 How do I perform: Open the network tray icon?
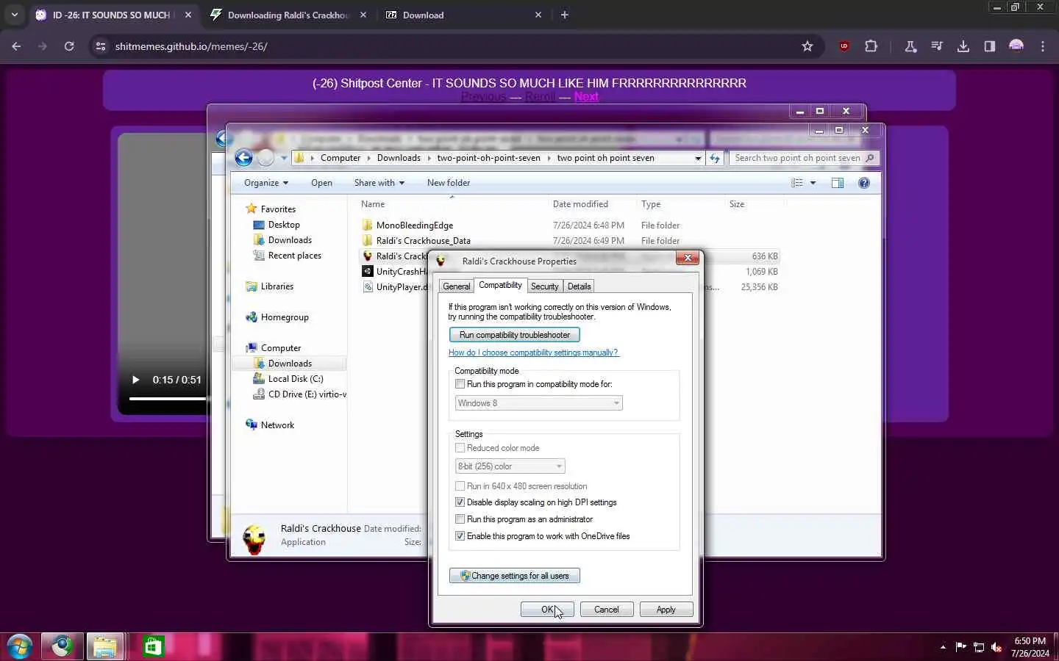979,647
